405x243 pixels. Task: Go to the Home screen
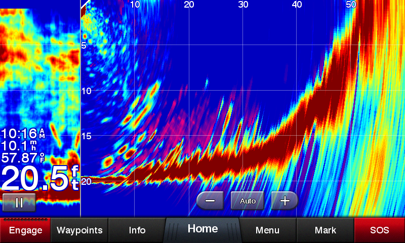click(202, 229)
